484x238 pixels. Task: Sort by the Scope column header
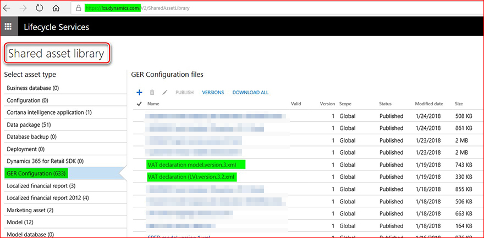pyautogui.click(x=345, y=104)
